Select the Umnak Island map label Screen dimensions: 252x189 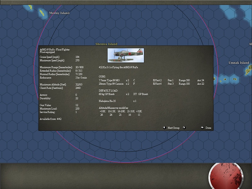pos(239,63)
